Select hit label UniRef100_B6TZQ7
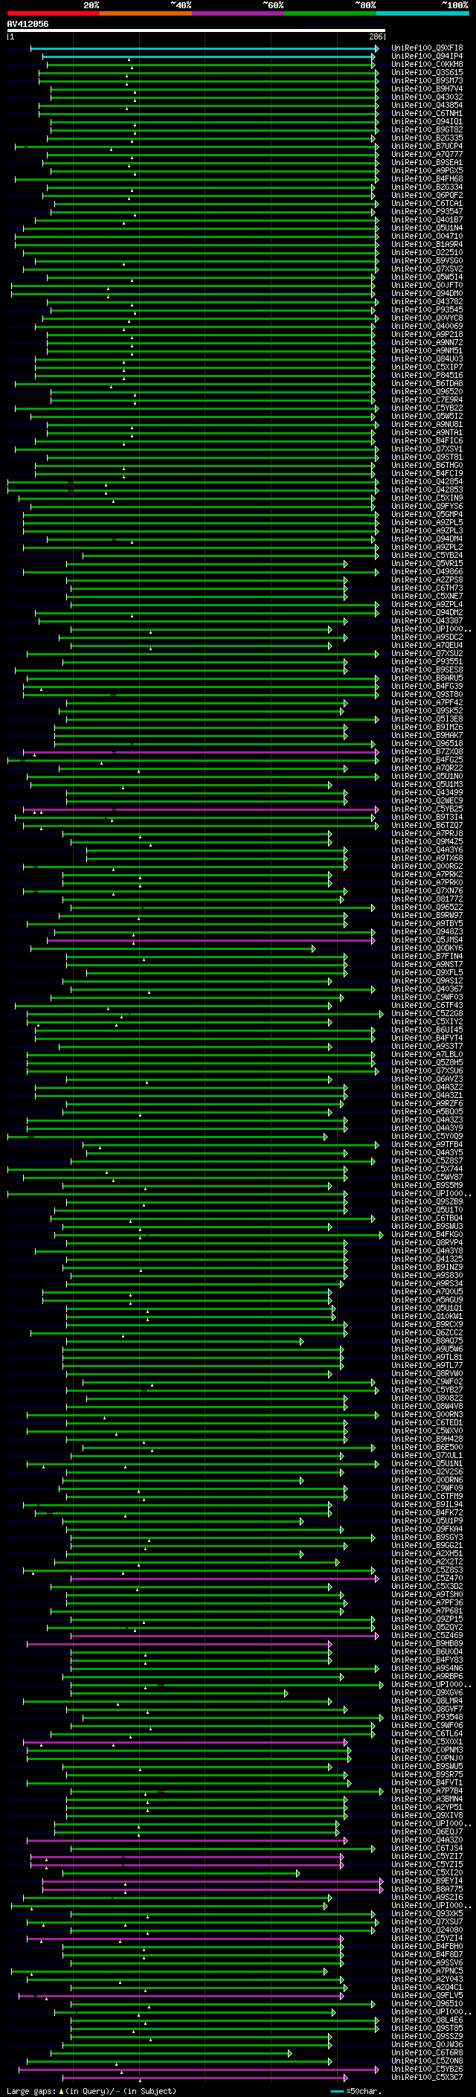Viewport: 476px width, 2097px height. pos(427,826)
